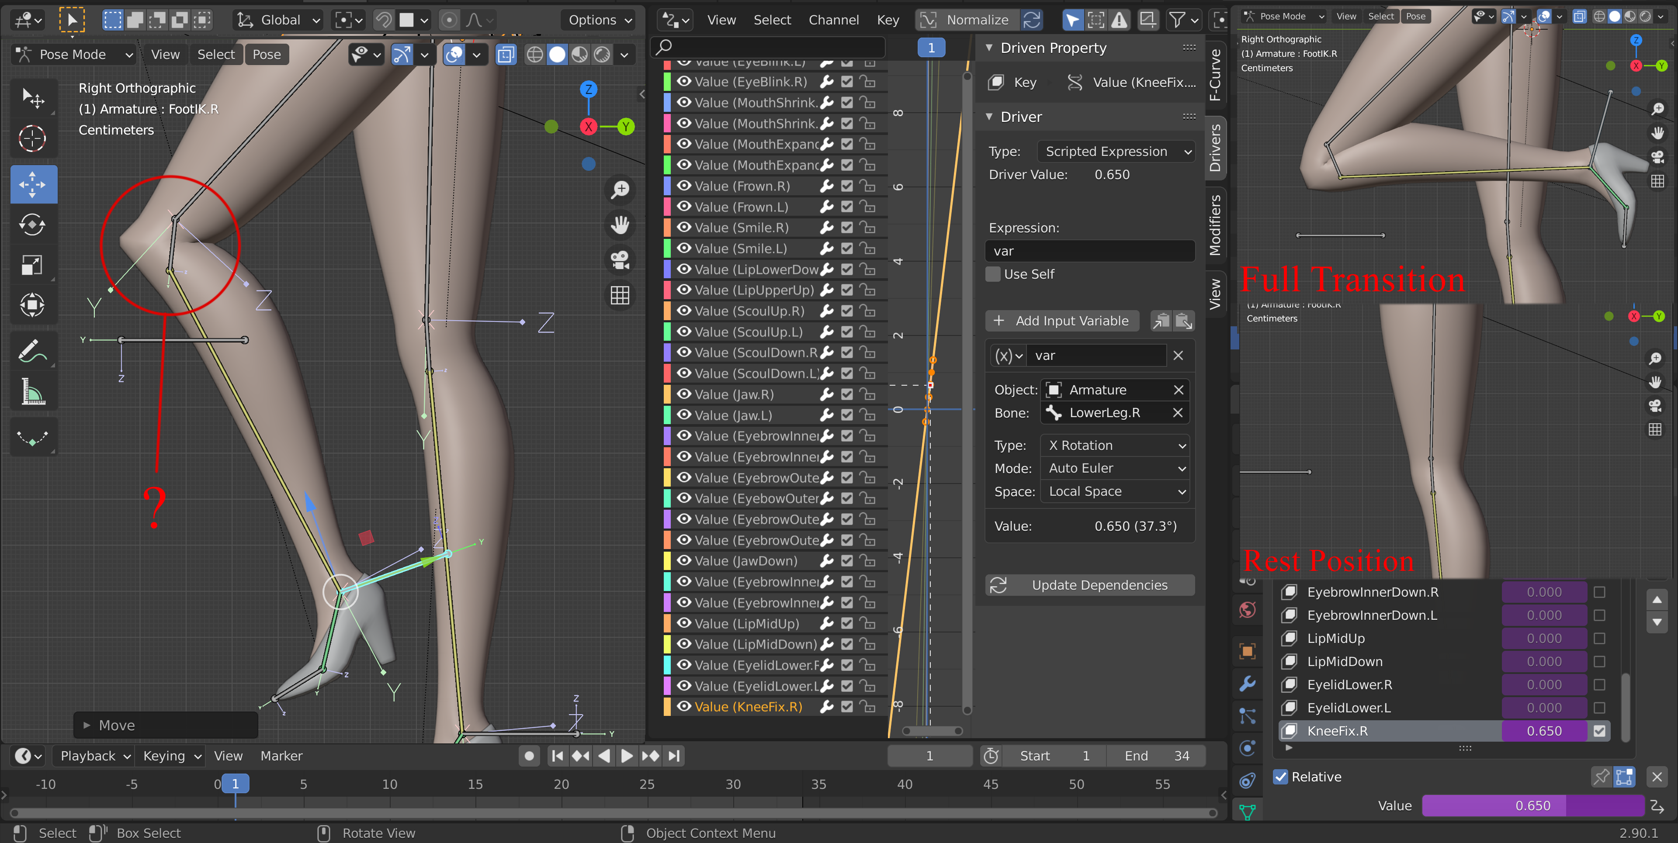
Task: Toggle camera view icon in viewport
Action: [x=620, y=260]
